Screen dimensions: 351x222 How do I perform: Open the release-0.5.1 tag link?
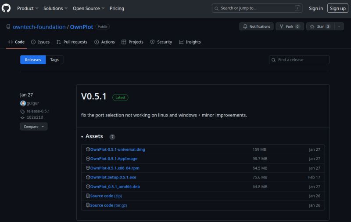tap(38, 111)
